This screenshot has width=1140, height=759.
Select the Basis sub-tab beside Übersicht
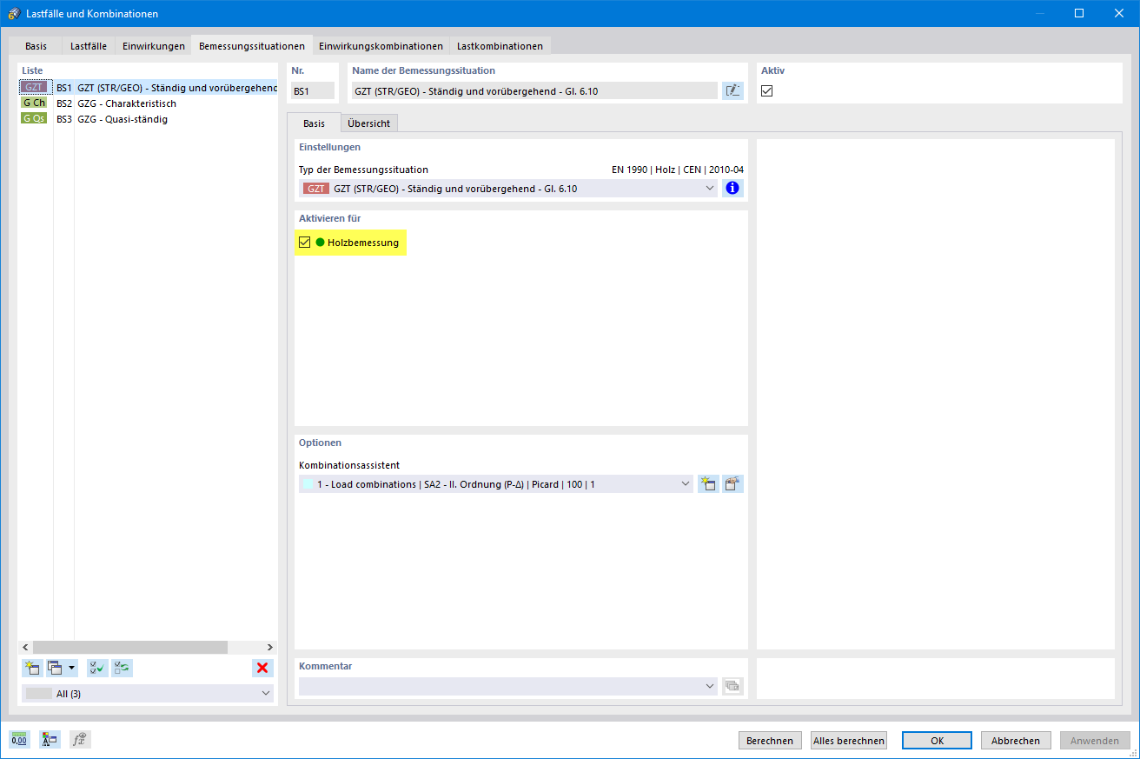tap(314, 123)
